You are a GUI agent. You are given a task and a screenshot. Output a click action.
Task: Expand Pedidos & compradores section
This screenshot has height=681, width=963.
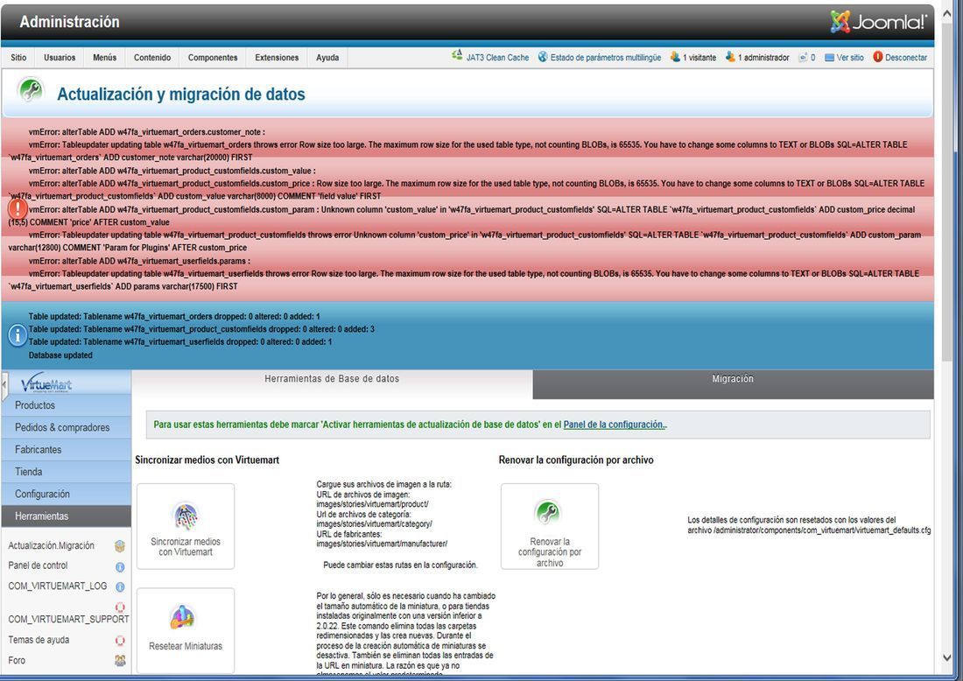coord(67,427)
